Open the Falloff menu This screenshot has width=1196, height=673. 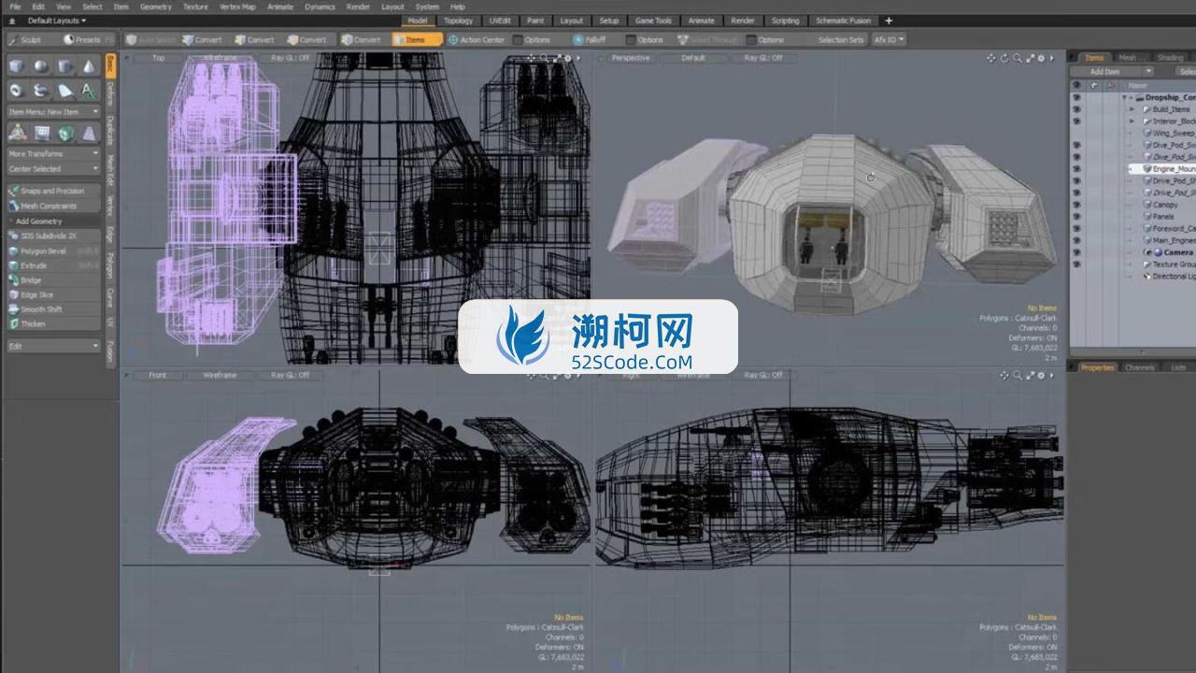pos(591,40)
